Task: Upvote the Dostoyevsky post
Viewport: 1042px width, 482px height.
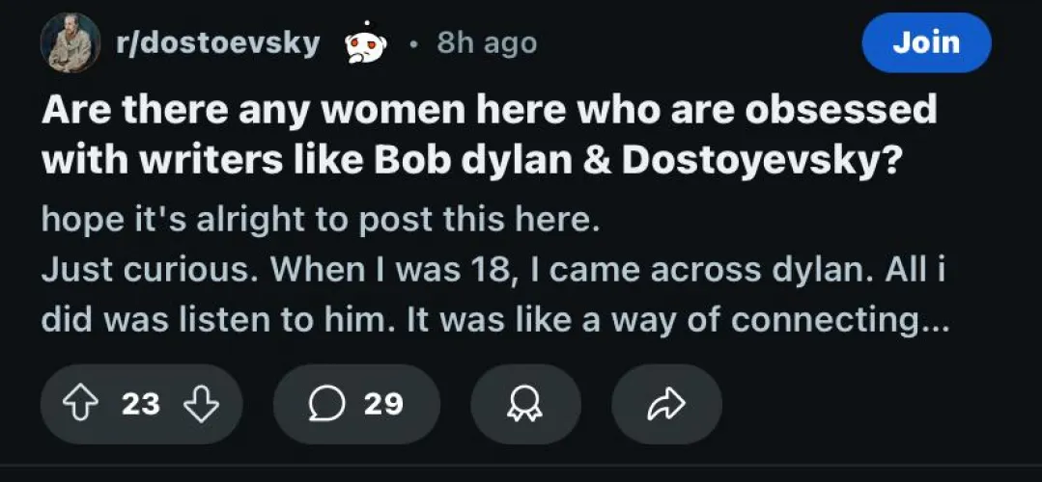Action: pos(82,404)
